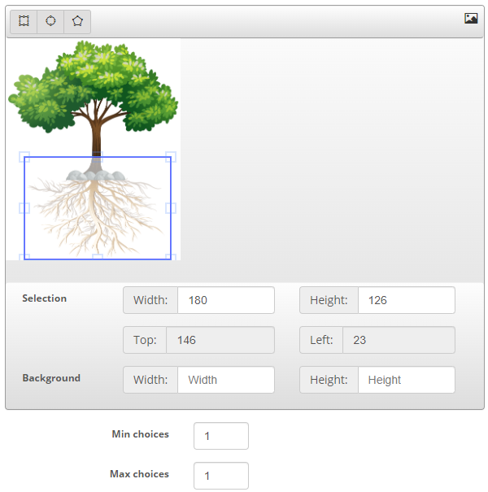Click the Selection Width field showing 180
The height and width of the screenshot is (492, 488).
tap(226, 300)
